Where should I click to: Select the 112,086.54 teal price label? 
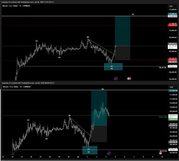tap(172, 14)
